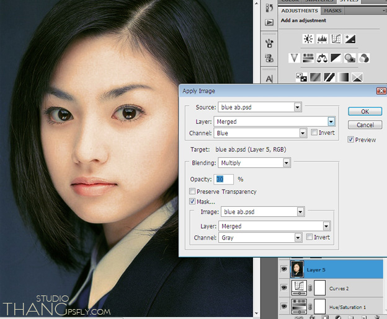Select the Hue/Saturation 1 adjustment thumbnail
This screenshot has width=387, height=319.
[x=299, y=307]
